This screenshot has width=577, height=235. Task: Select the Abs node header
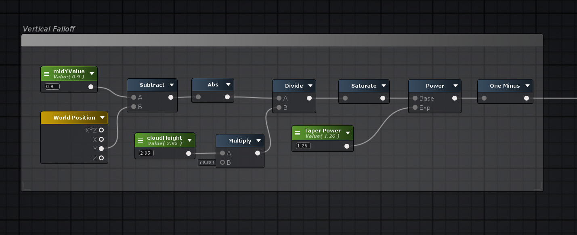[x=212, y=84]
